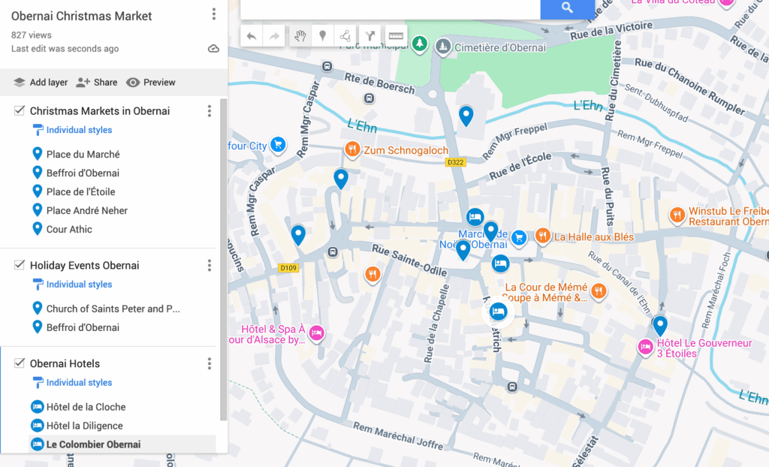769x467 pixels.
Task: Select the Add marker tool
Action: [x=323, y=36]
